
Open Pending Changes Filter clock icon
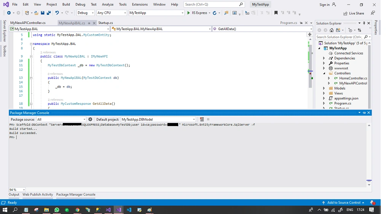350,30
